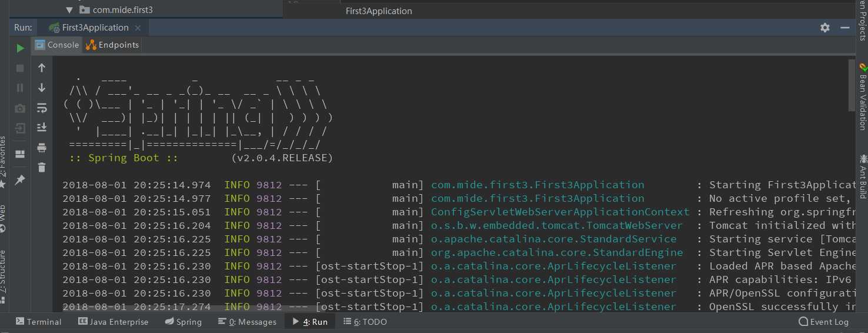
Task: Switch to the Console tab
Action: [57, 45]
